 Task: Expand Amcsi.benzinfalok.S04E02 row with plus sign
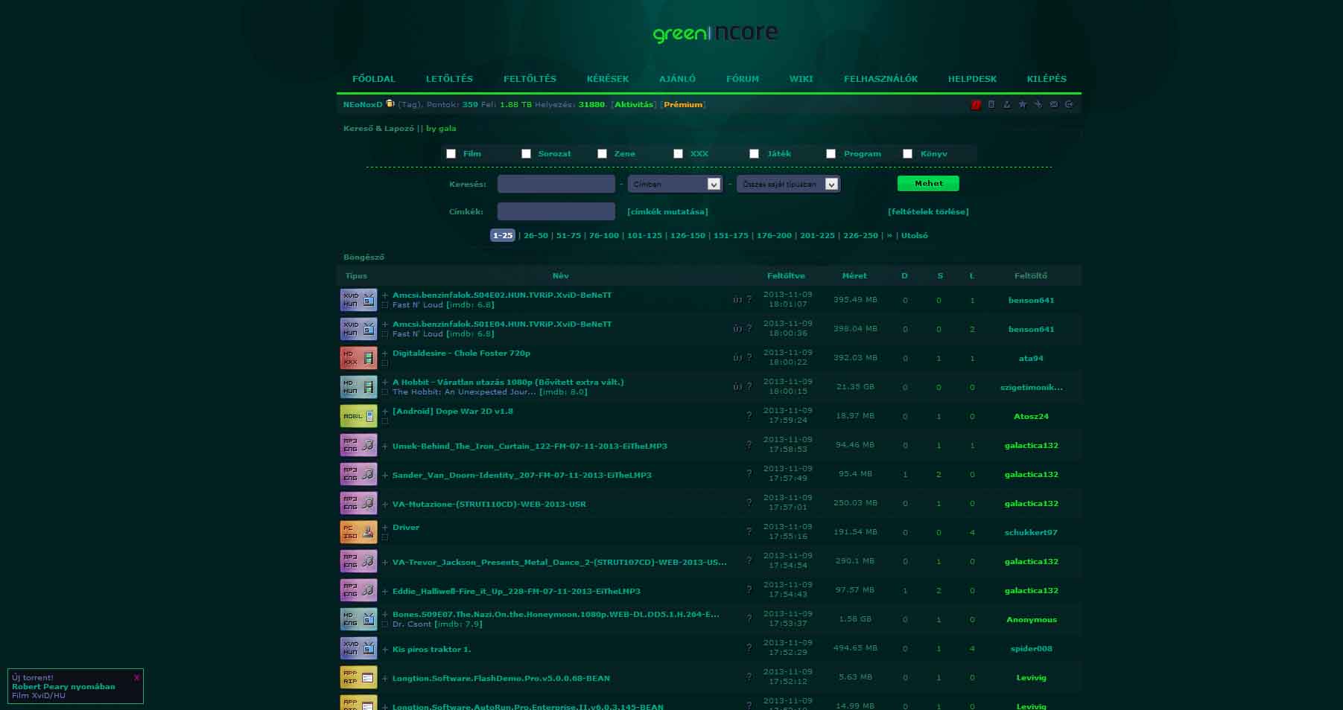[385, 295]
